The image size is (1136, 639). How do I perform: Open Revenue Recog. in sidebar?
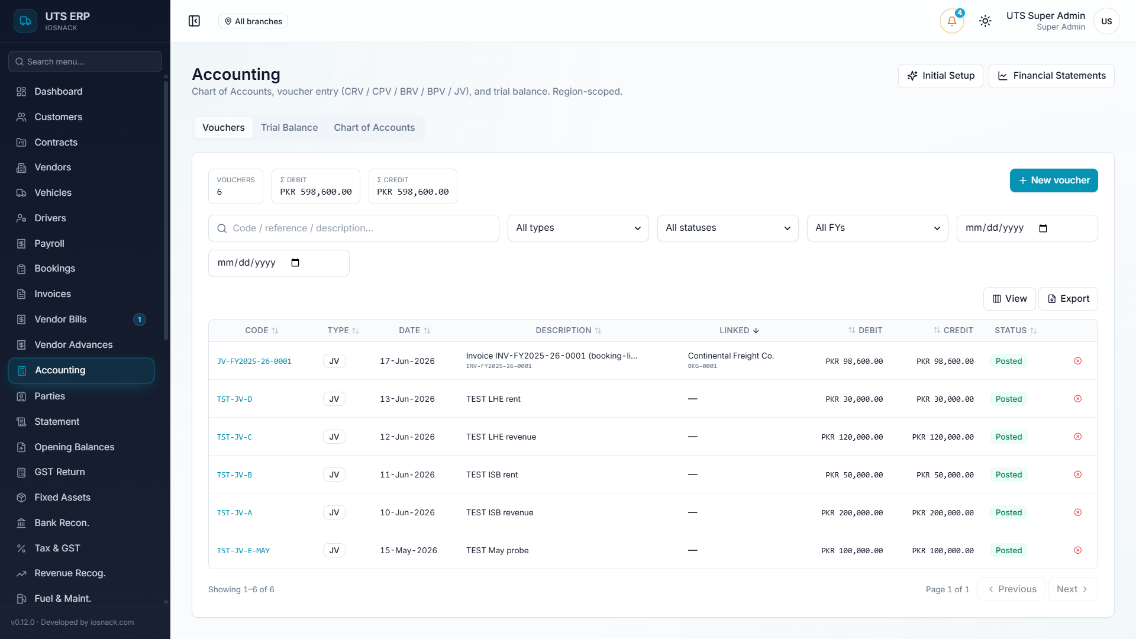pos(82,573)
